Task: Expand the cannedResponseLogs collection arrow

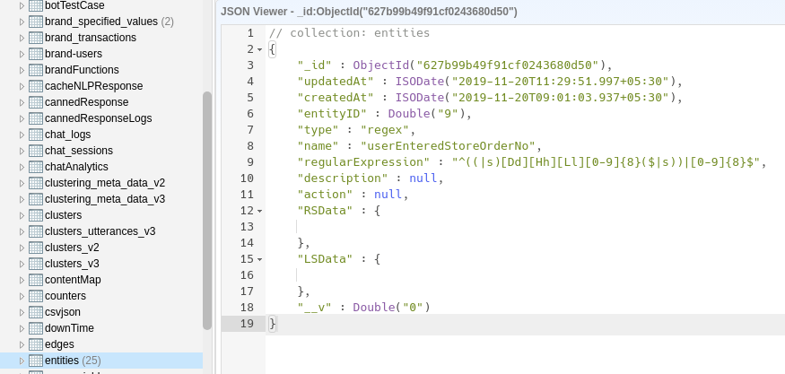Action: click(x=22, y=118)
